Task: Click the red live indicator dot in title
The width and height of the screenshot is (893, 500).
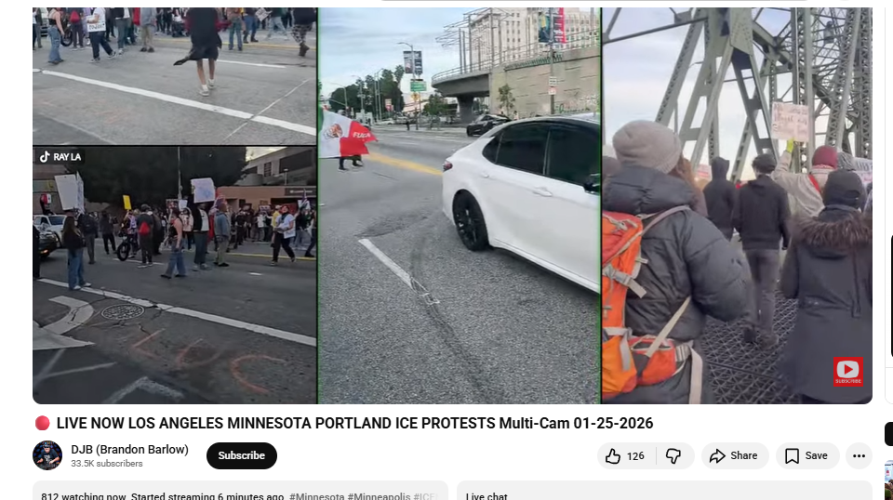Action: (42, 423)
